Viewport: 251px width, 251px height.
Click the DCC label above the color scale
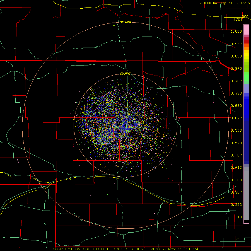pyautogui.click(x=245, y=16)
